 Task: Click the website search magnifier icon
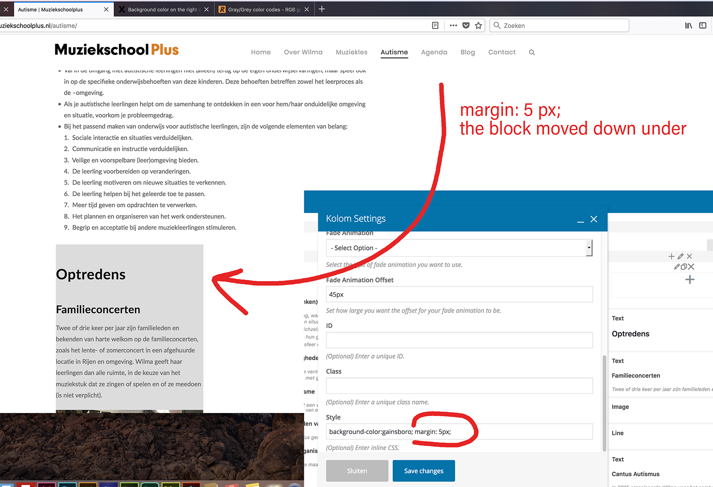[x=532, y=52]
